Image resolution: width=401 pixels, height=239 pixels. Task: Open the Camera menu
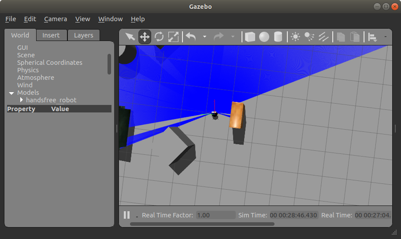point(56,19)
